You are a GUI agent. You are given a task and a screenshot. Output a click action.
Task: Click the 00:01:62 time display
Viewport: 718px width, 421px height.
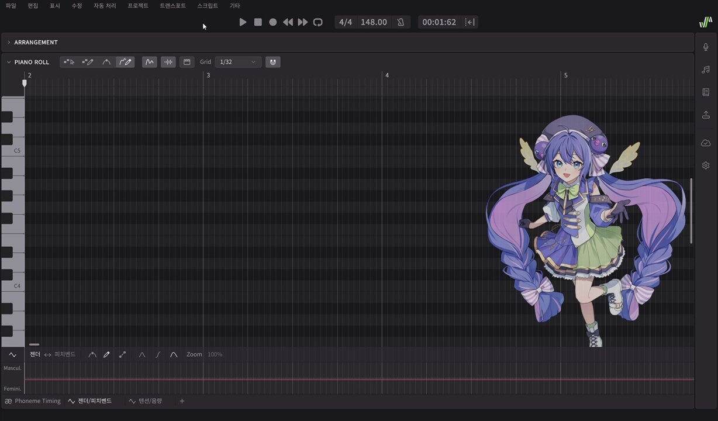439,22
